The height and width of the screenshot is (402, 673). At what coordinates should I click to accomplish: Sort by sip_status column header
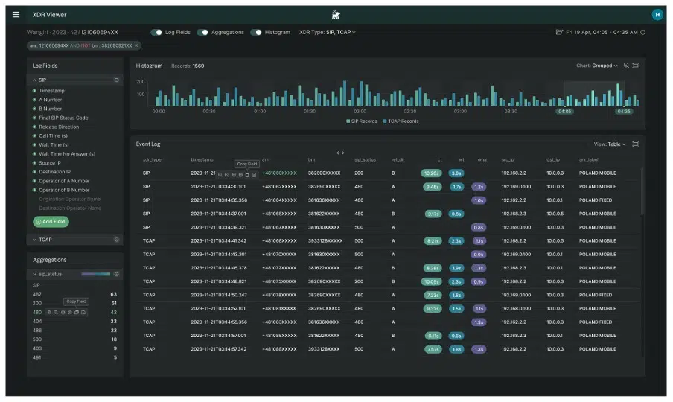[365, 159]
